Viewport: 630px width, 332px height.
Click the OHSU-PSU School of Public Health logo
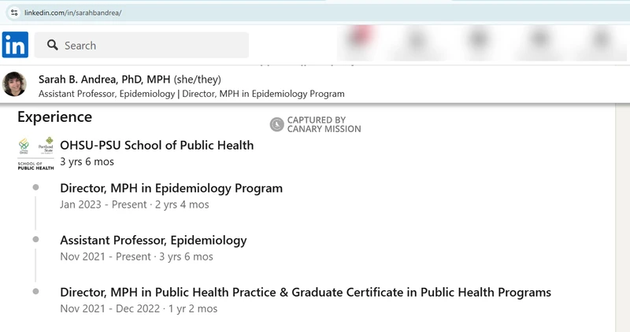coord(35,153)
